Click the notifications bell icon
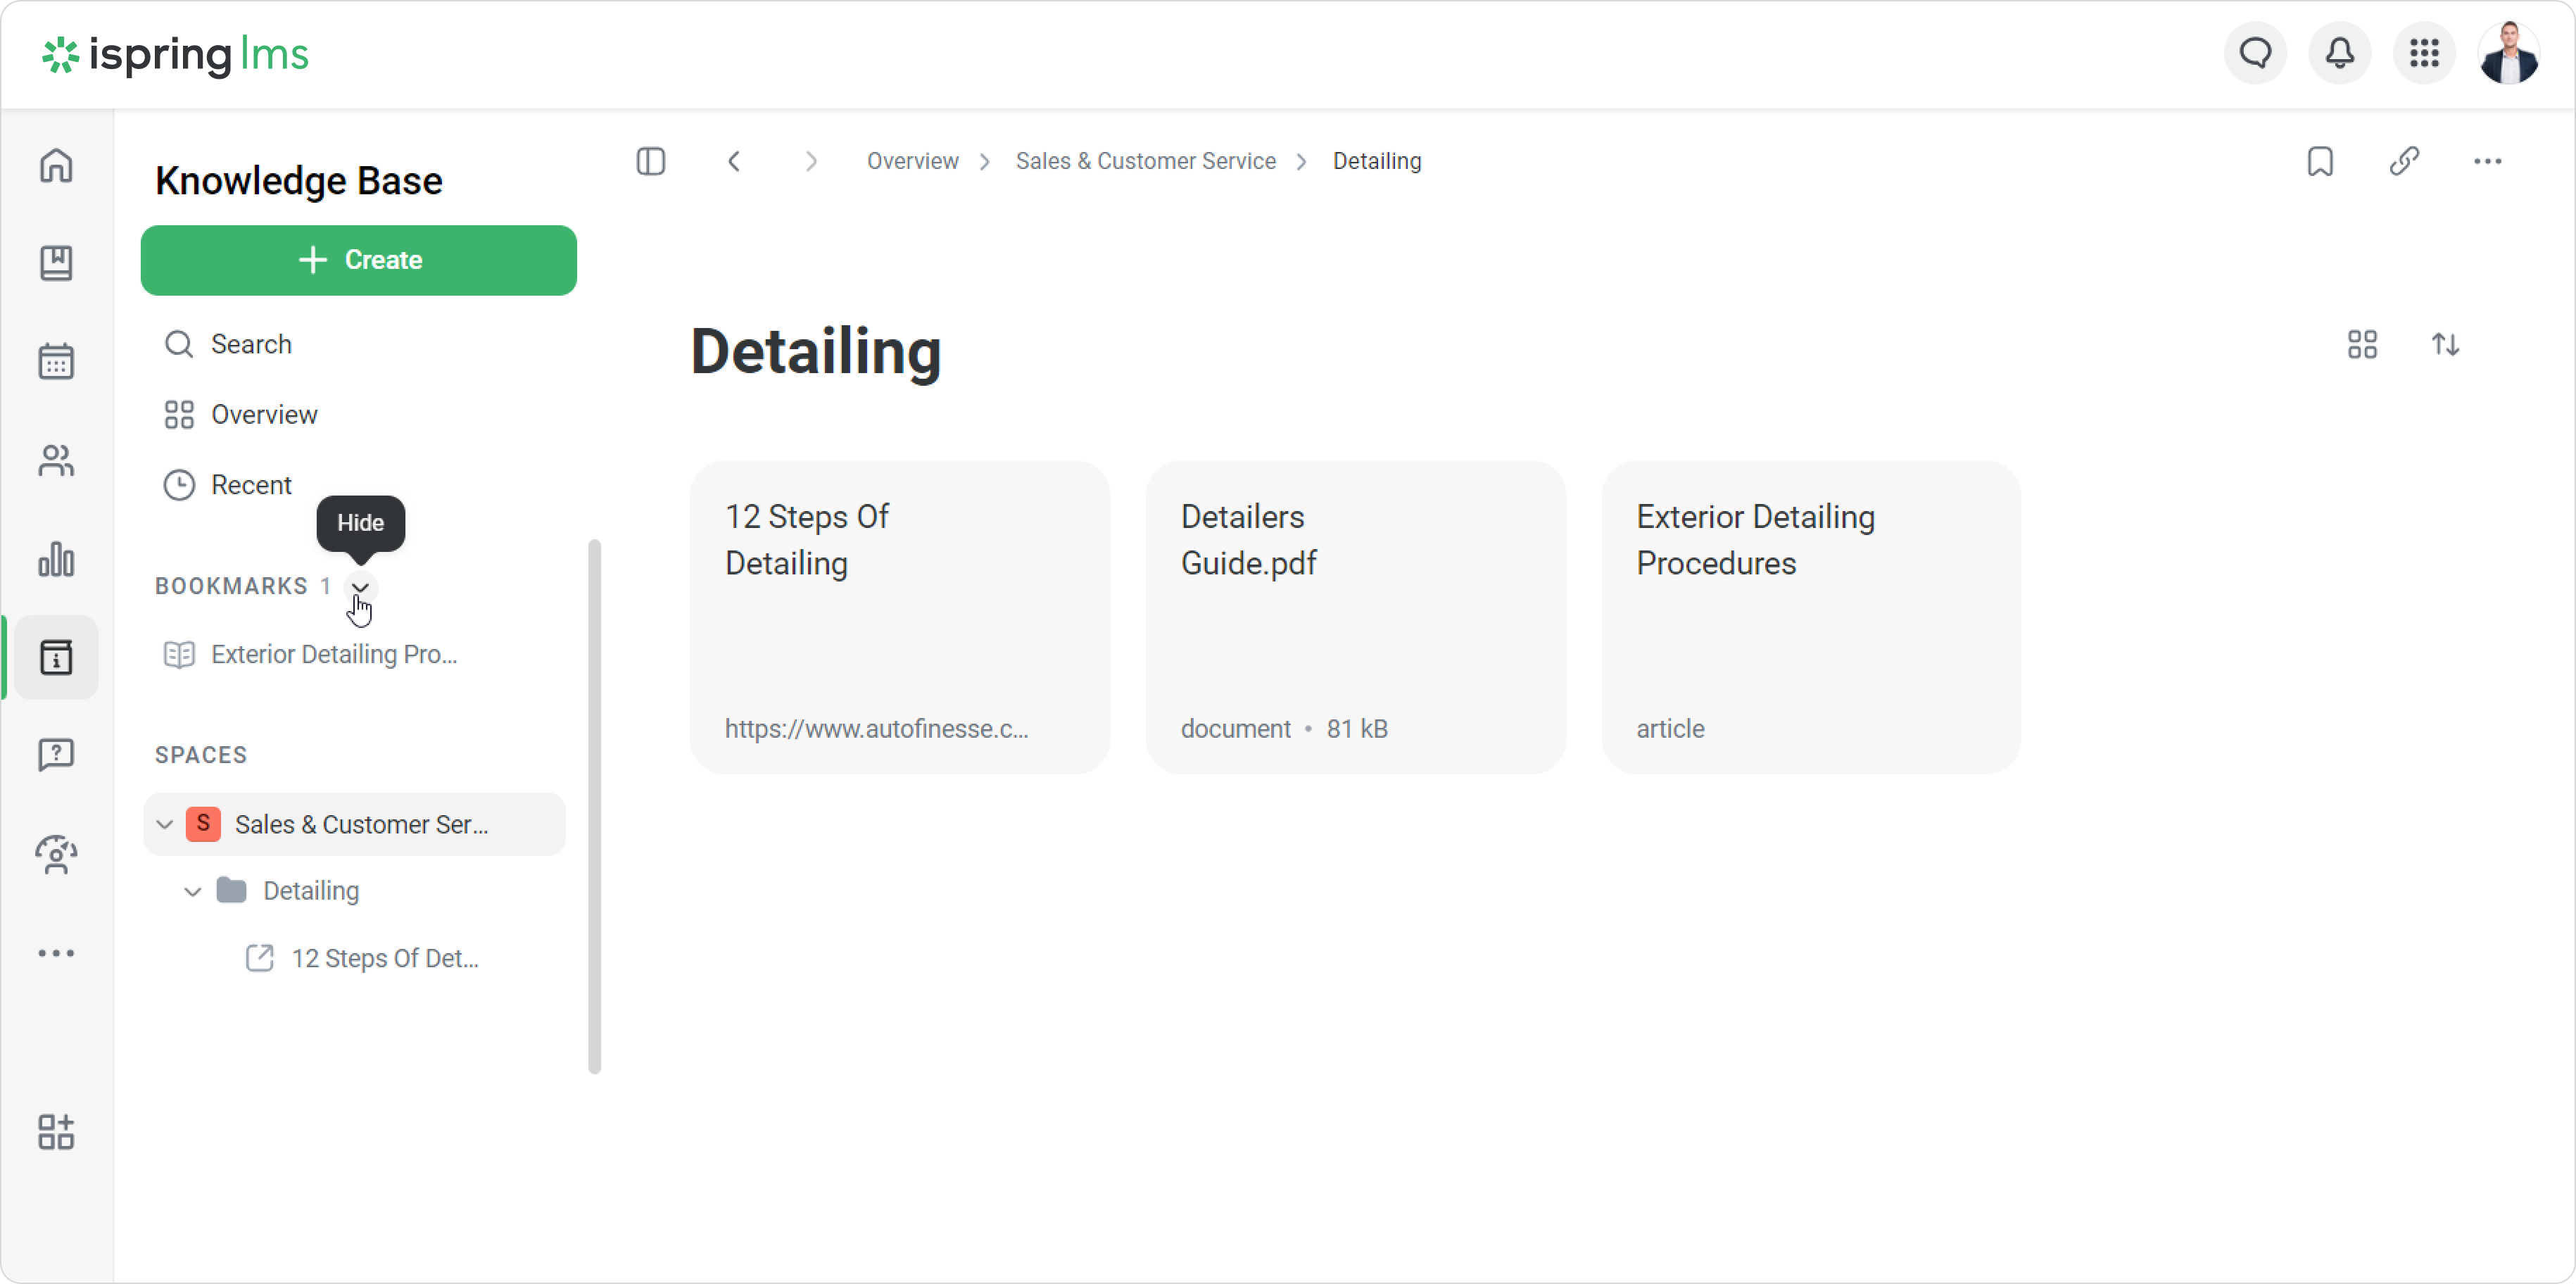This screenshot has width=2576, height=1284. (x=2339, y=53)
